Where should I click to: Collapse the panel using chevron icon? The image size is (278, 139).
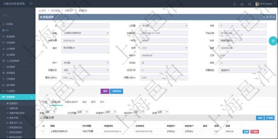(264, 17)
